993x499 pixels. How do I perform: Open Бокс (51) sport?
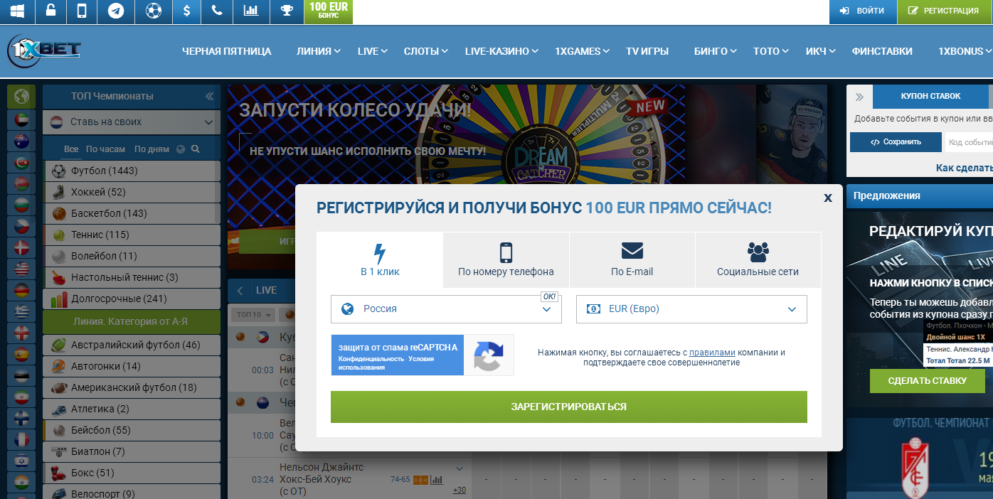pyautogui.click(x=132, y=473)
